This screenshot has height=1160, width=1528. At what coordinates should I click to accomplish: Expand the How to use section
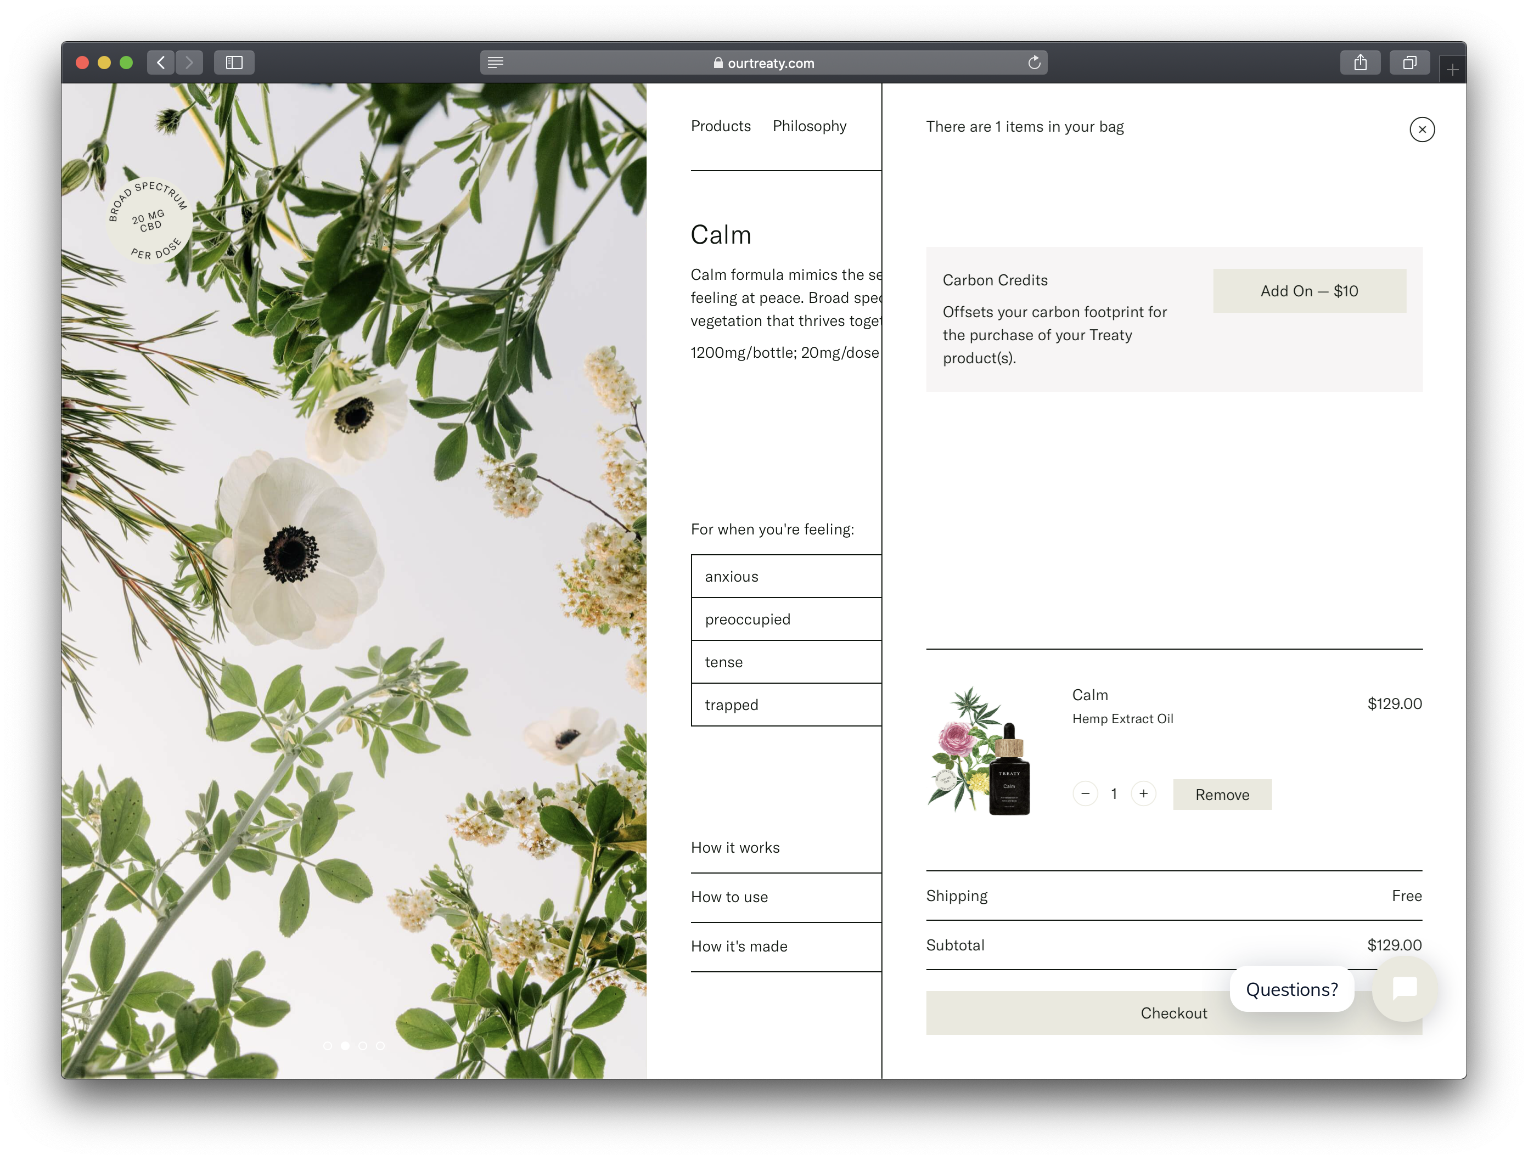click(729, 897)
